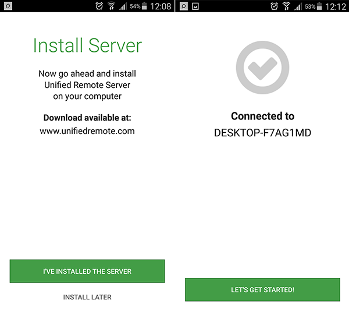This screenshot has height=311, width=349.
Task: Tap the Wi-Fi icon in left status bar
Action: [x=111, y=6]
